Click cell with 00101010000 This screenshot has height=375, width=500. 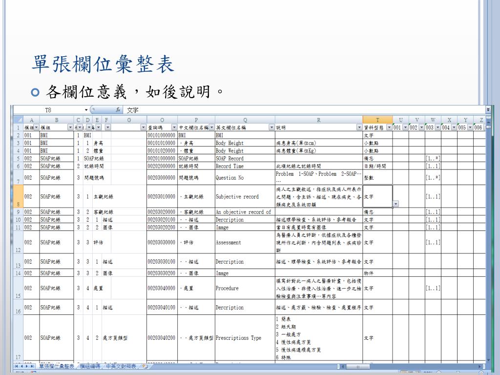click(x=162, y=143)
